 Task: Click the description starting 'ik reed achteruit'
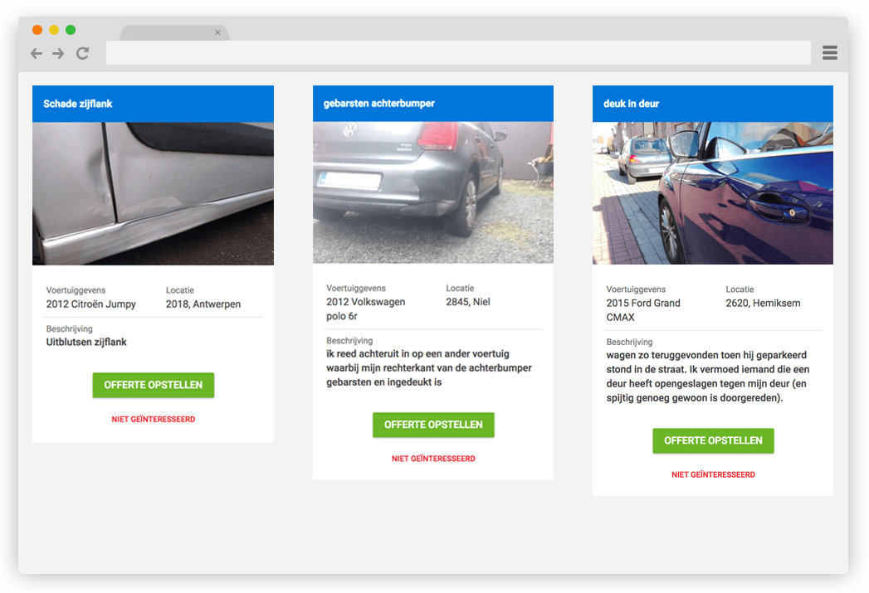pyautogui.click(x=429, y=368)
